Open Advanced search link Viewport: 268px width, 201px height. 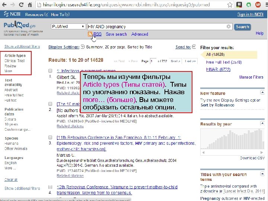(x=140, y=34)
